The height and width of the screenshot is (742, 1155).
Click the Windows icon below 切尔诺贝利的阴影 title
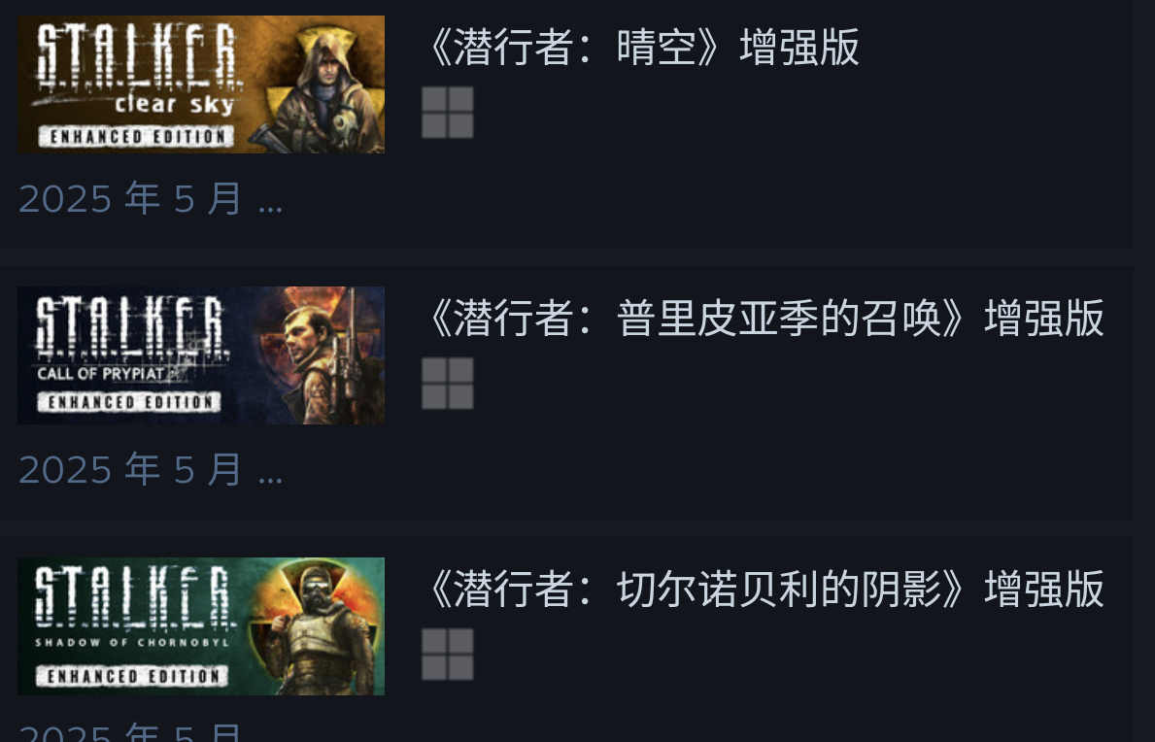point(447,654)
